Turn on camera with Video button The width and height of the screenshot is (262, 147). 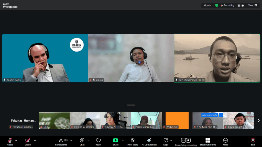[x=28, y=140]
